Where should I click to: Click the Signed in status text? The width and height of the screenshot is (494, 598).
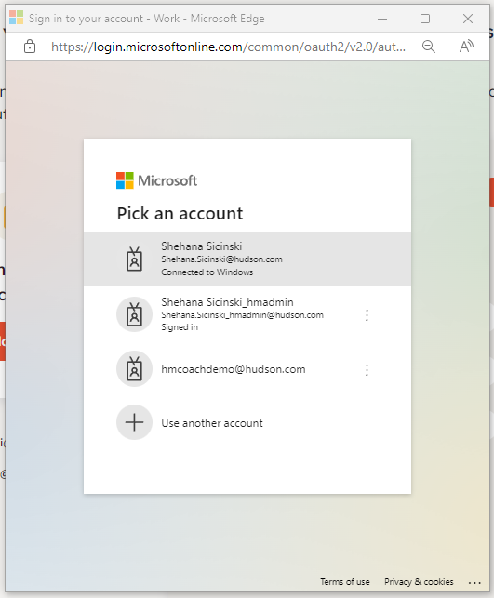[180, 327]
